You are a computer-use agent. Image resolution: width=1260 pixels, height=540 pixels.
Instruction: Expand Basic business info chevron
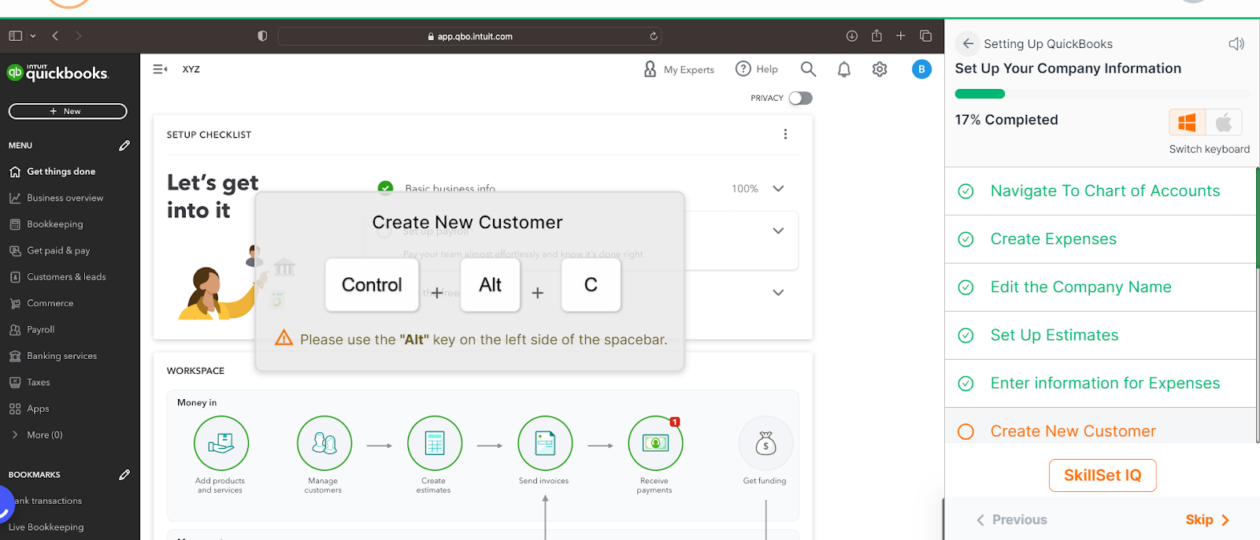(x=778, y=189)
